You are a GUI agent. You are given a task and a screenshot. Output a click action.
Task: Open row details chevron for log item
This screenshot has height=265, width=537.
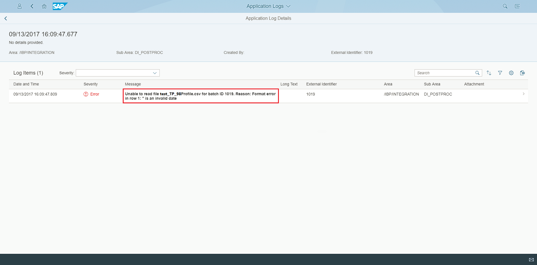[x=524, y=94]
